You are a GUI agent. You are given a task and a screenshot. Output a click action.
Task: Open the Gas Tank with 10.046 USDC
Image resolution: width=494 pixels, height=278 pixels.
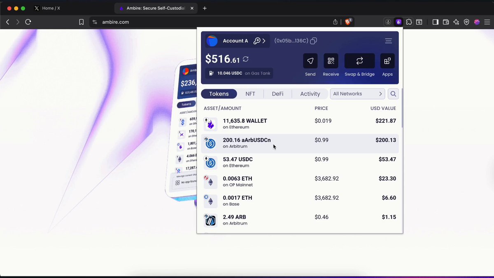239,73
